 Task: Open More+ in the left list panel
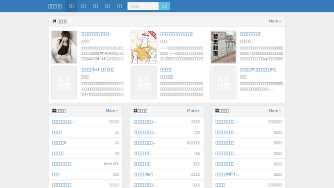[112, 111]
